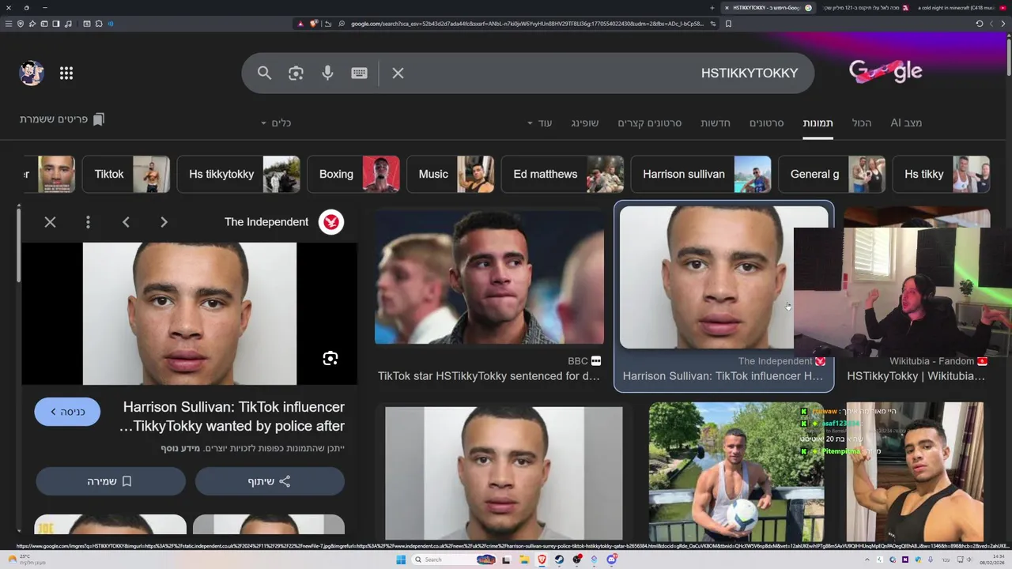1012x569 pixels.
Task: Click the כניסה (Visit) button
Action: (x=67, y=412)
